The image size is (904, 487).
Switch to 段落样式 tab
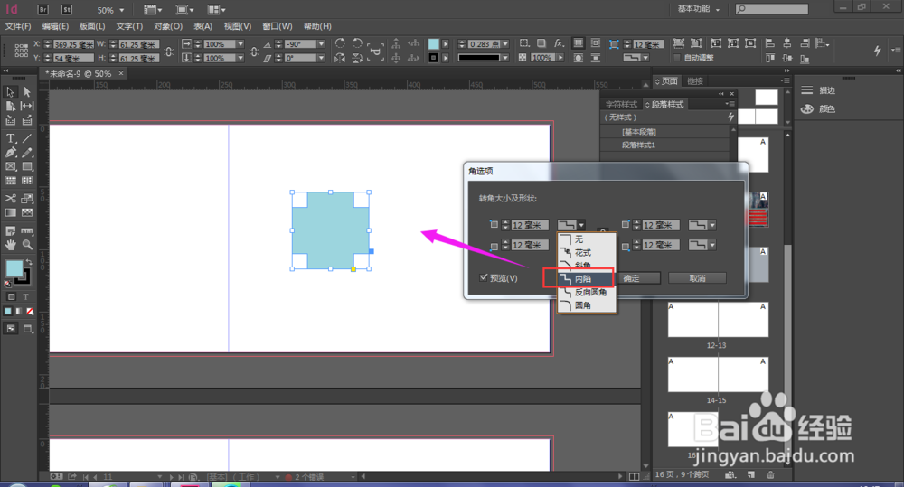[x=664, y=104]
